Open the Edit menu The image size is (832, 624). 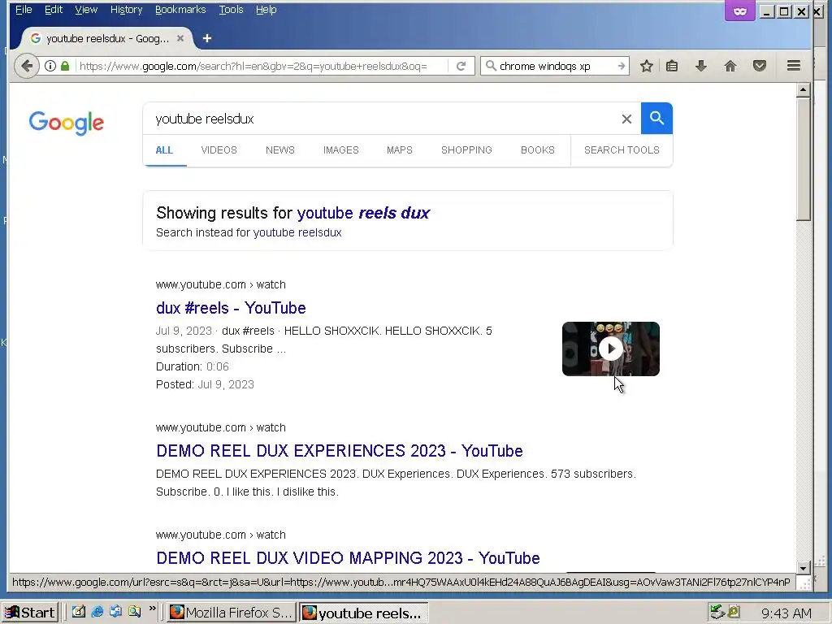click(x=53, y=10)
